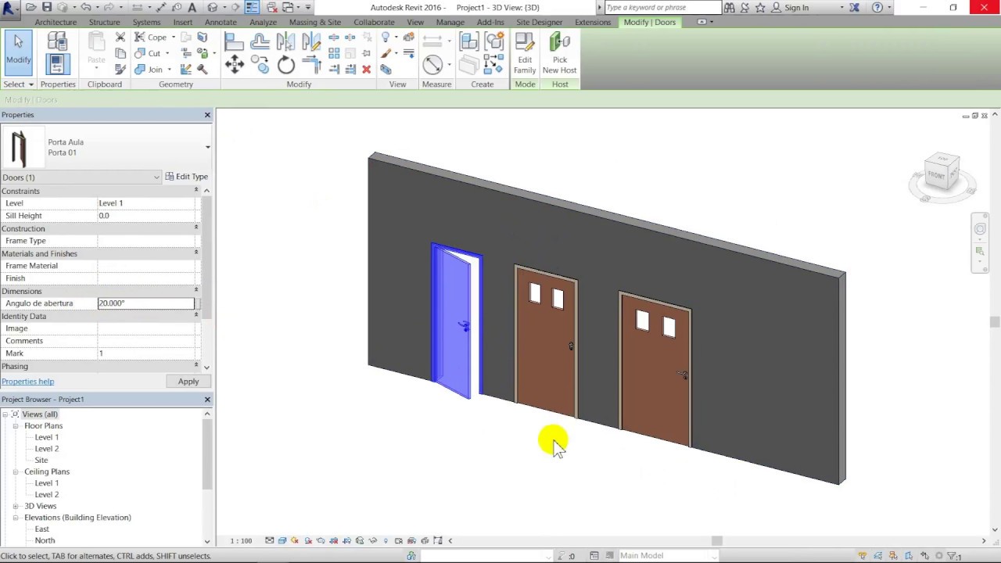Open the door type selector dropdown
This screenshot has width=1001, height=563.
coord(207,147)
